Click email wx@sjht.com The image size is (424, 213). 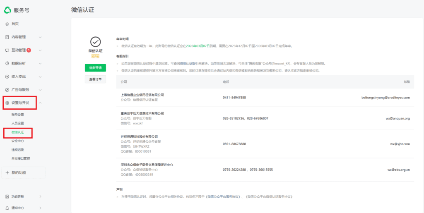coord(400,144)
